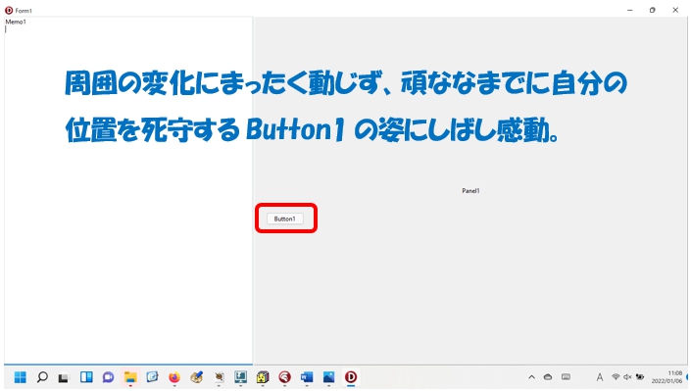691x391 pixels.
Task: Toggle the IME input mode A indicator
Action: coord(600,377)
